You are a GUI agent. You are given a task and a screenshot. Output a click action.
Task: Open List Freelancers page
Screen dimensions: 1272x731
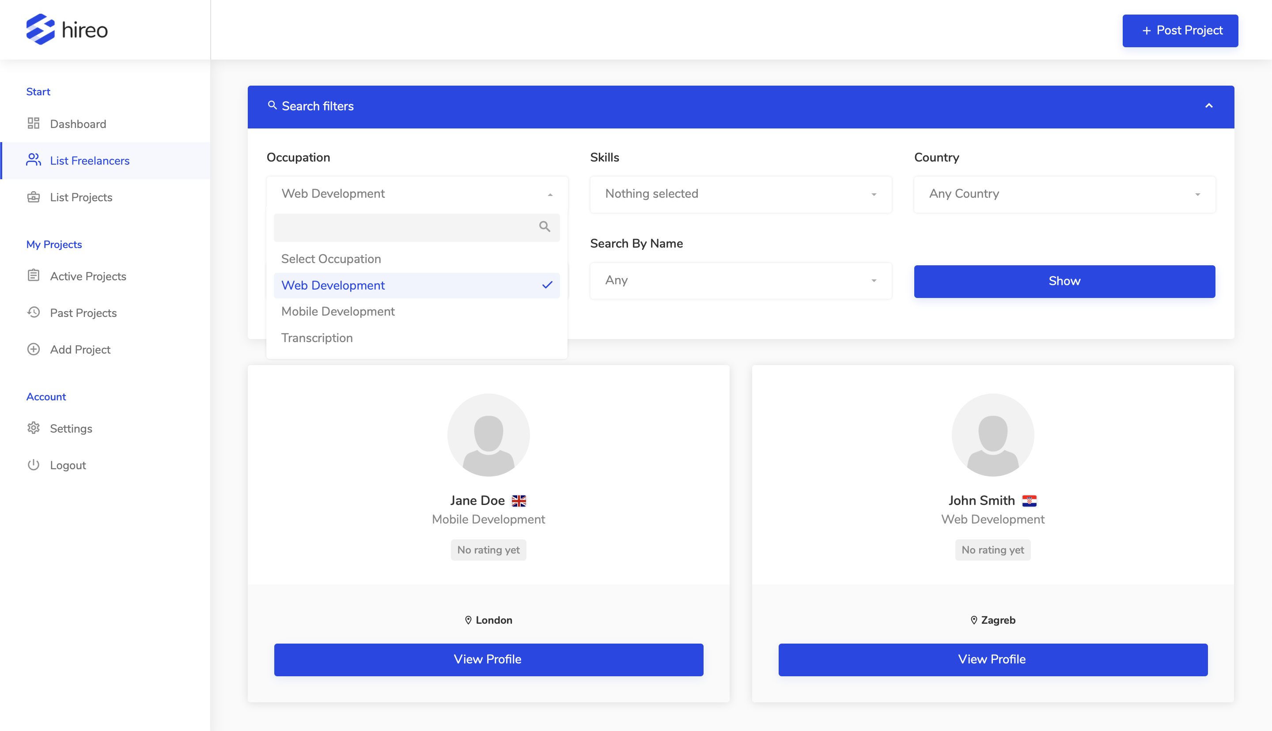coord(106,161)
